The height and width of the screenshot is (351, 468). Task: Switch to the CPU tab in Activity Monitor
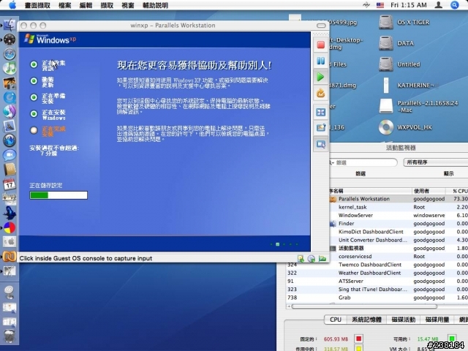tap(336, 320)
